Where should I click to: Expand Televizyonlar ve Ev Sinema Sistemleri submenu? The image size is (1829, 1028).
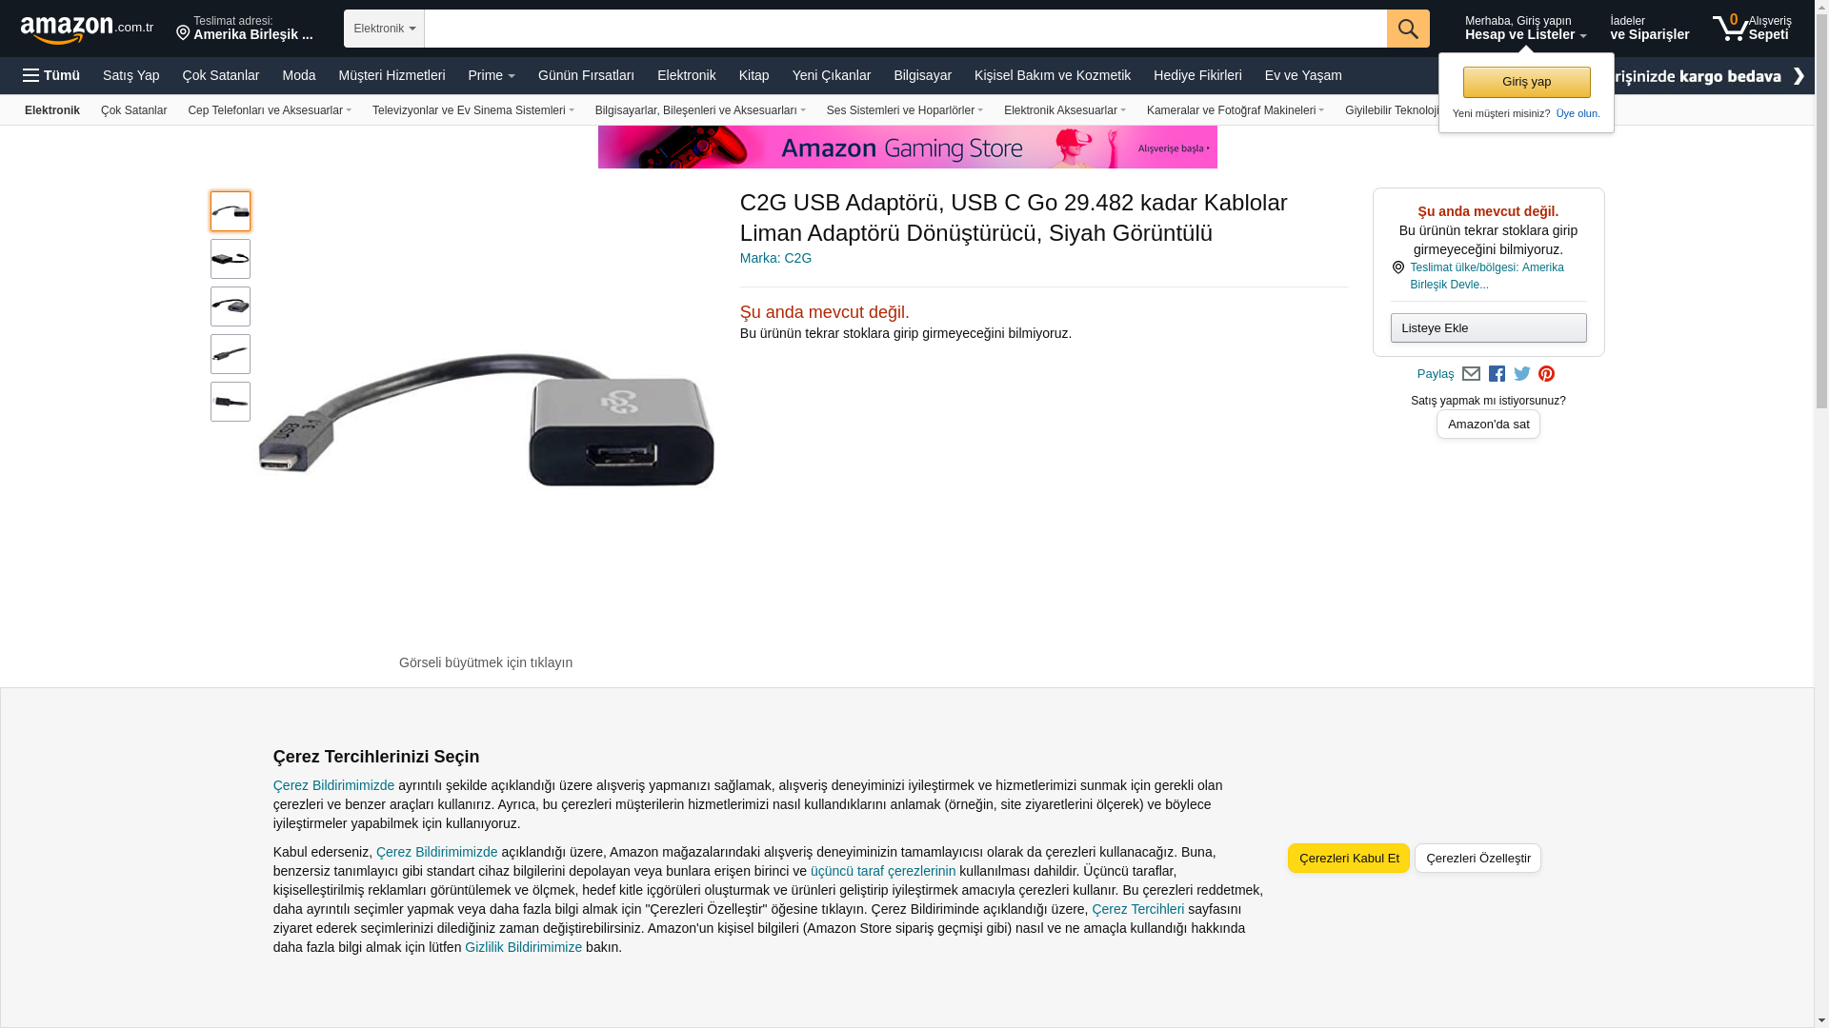(x=473, y=110)
